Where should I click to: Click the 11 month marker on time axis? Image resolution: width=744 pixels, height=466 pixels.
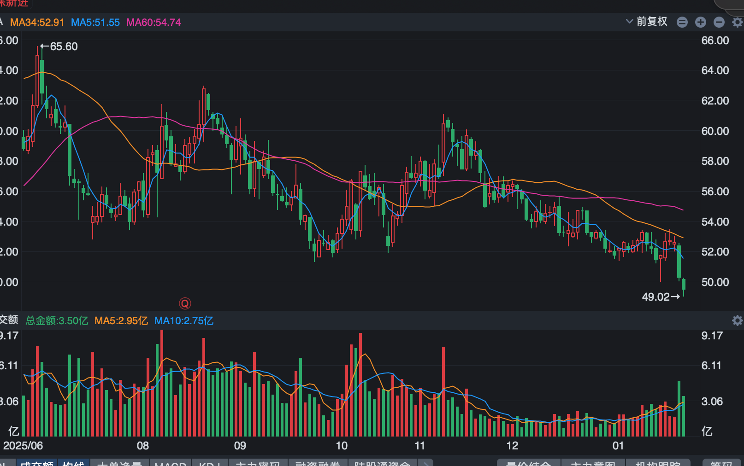419,446
